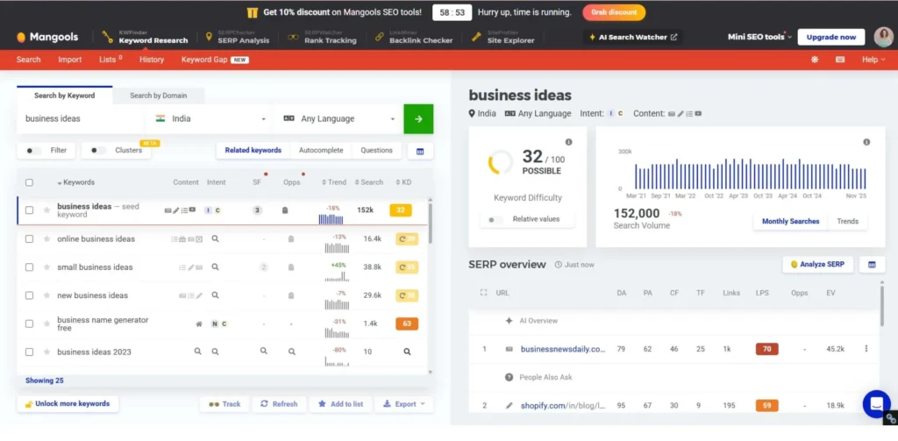898x441 pixels.
Task: Click the info icon on Keyword Difficulty card
Action: (x=568, y=142)
